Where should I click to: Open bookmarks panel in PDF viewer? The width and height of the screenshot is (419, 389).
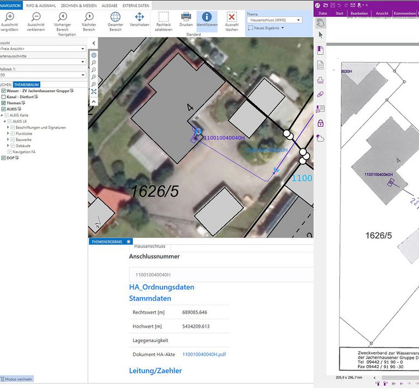coord(320,50)
